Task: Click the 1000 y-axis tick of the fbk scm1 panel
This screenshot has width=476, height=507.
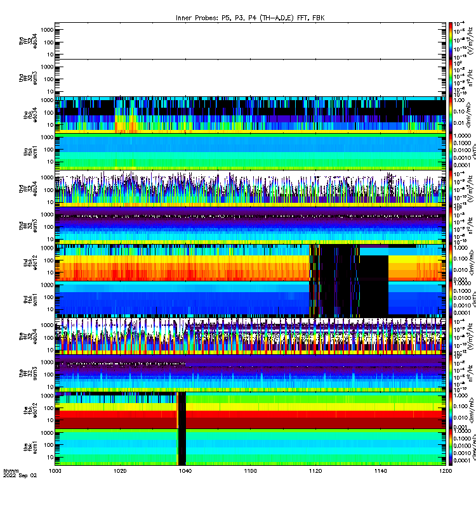Action: [47, 433]
